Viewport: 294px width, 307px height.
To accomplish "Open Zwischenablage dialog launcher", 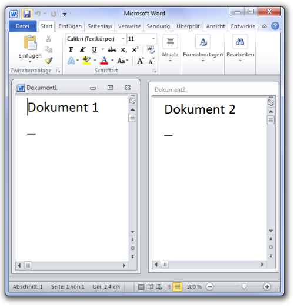I will [x=58, y=71].
